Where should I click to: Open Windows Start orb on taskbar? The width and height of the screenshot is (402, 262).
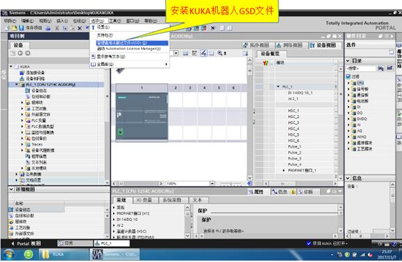pos(9,254)
